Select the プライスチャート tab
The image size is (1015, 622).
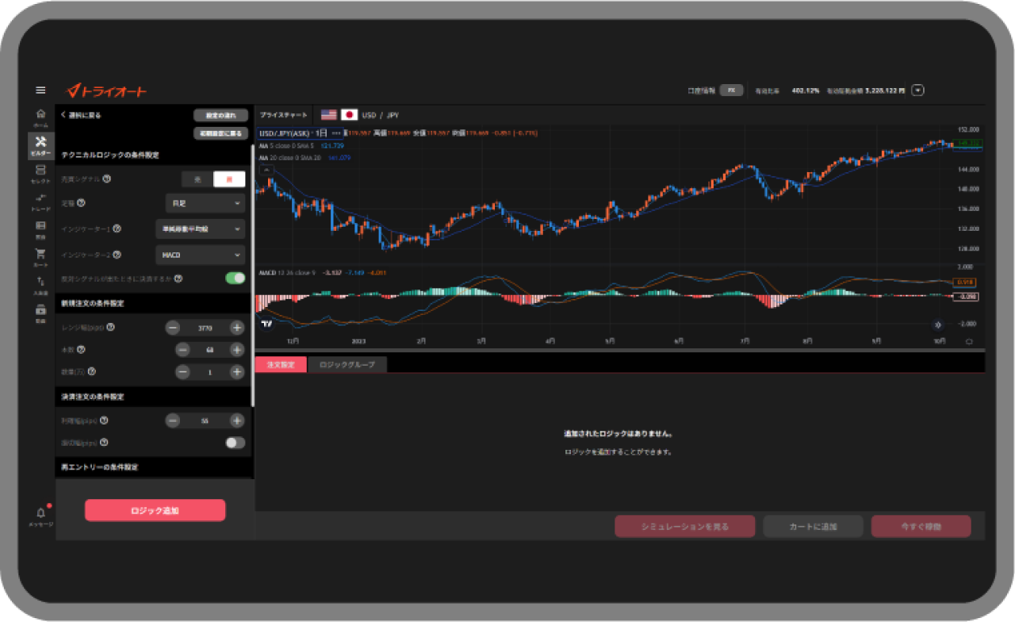coord(284,115)
